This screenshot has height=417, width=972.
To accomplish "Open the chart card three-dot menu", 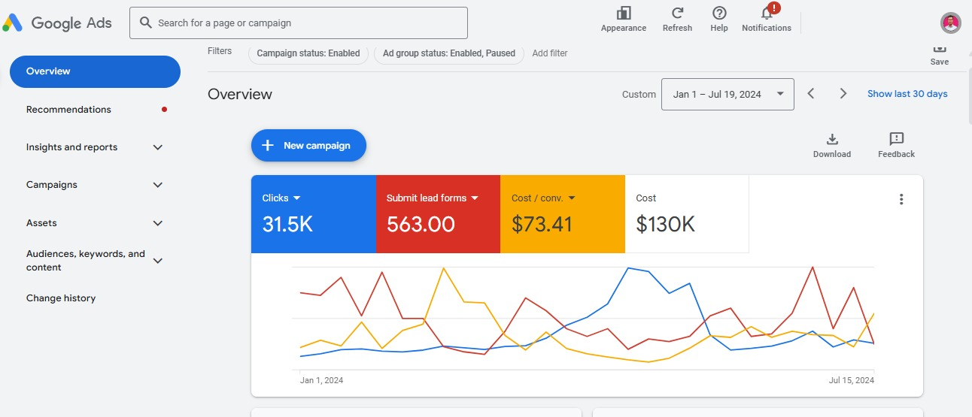I will 901,199.
